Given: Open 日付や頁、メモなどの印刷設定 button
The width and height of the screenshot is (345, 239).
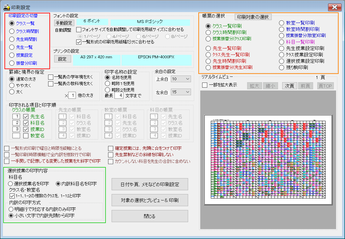Looking at the screenshot, I should [x=150, y=184].
